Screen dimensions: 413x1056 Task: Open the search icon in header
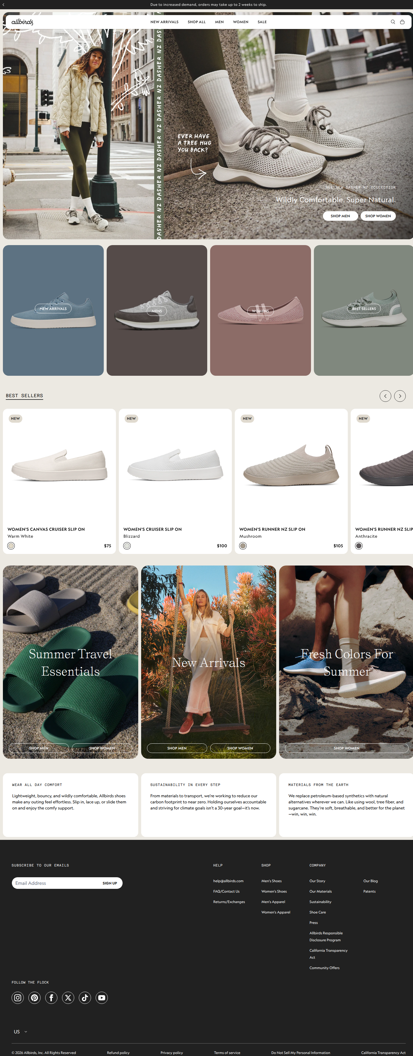pos(392,22)
